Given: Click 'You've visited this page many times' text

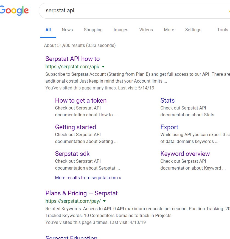Looking at the screenshot, I should pos(81,88).
